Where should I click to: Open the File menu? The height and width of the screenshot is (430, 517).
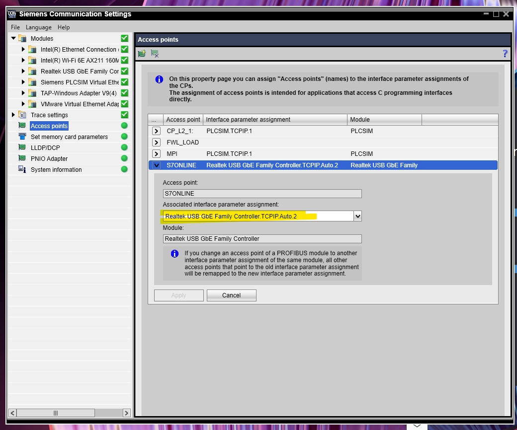point(15,27)
